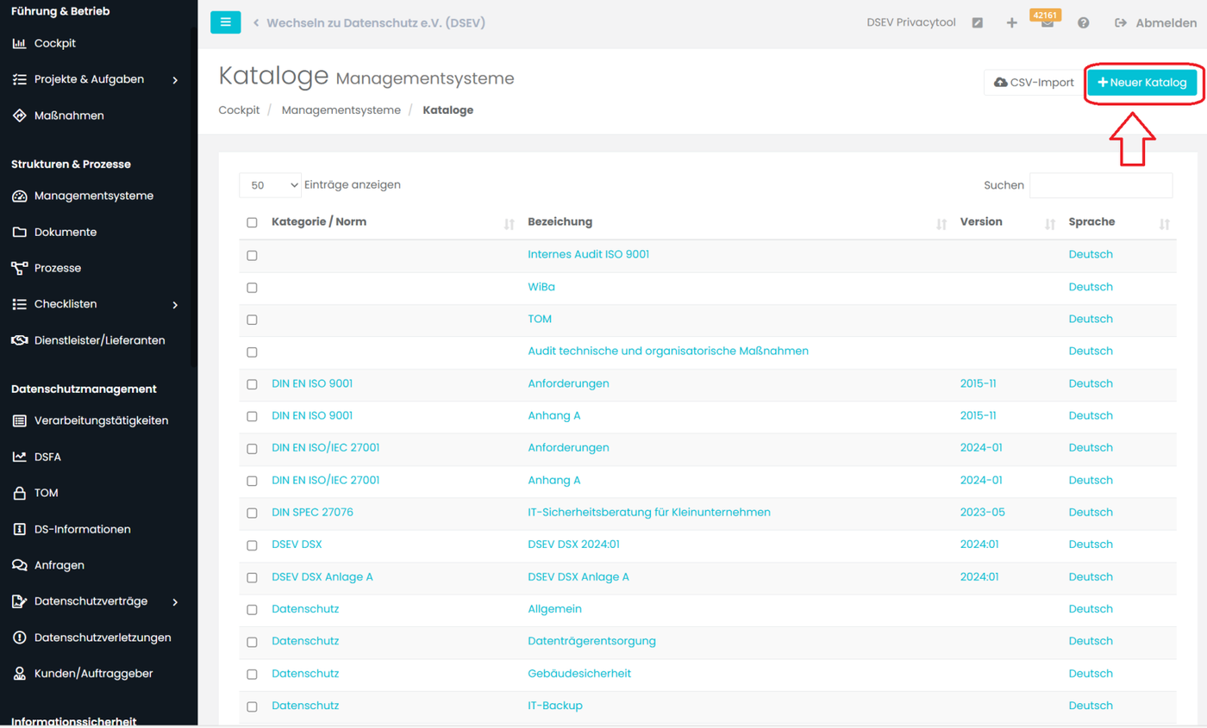Expand the Checklisten submenu
The image size is (1207, 728).
(175, 304)
